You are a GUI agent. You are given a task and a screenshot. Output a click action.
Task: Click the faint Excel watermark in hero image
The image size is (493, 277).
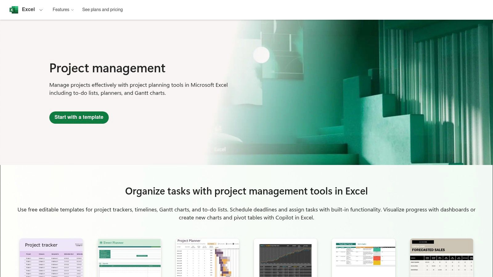pyautogui.click(x=220, y=149)
